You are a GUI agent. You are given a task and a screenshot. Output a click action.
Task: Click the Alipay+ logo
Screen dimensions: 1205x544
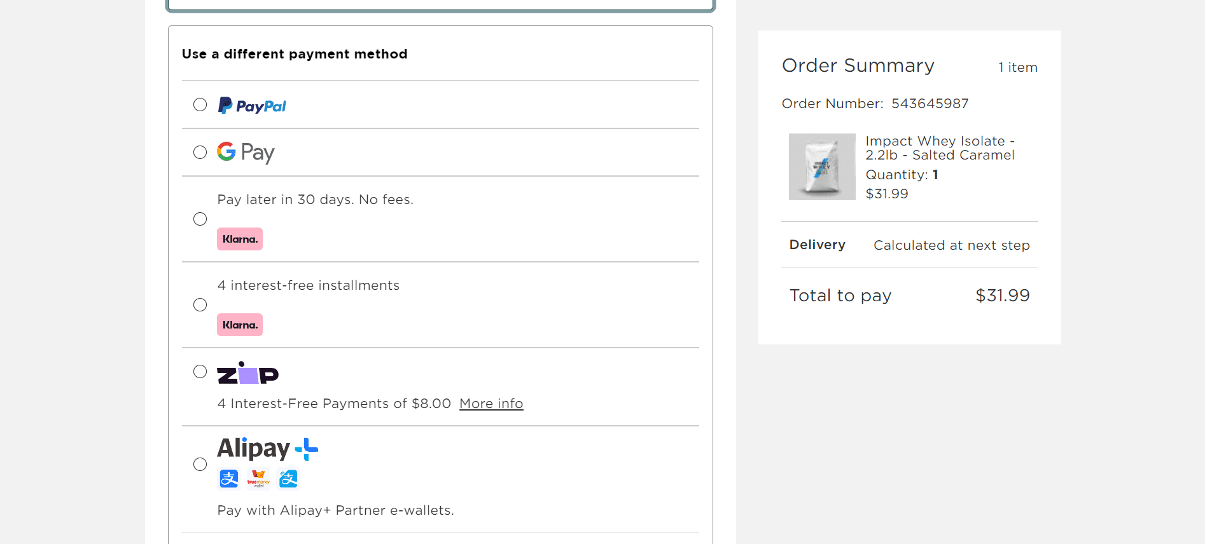[267, 448]
